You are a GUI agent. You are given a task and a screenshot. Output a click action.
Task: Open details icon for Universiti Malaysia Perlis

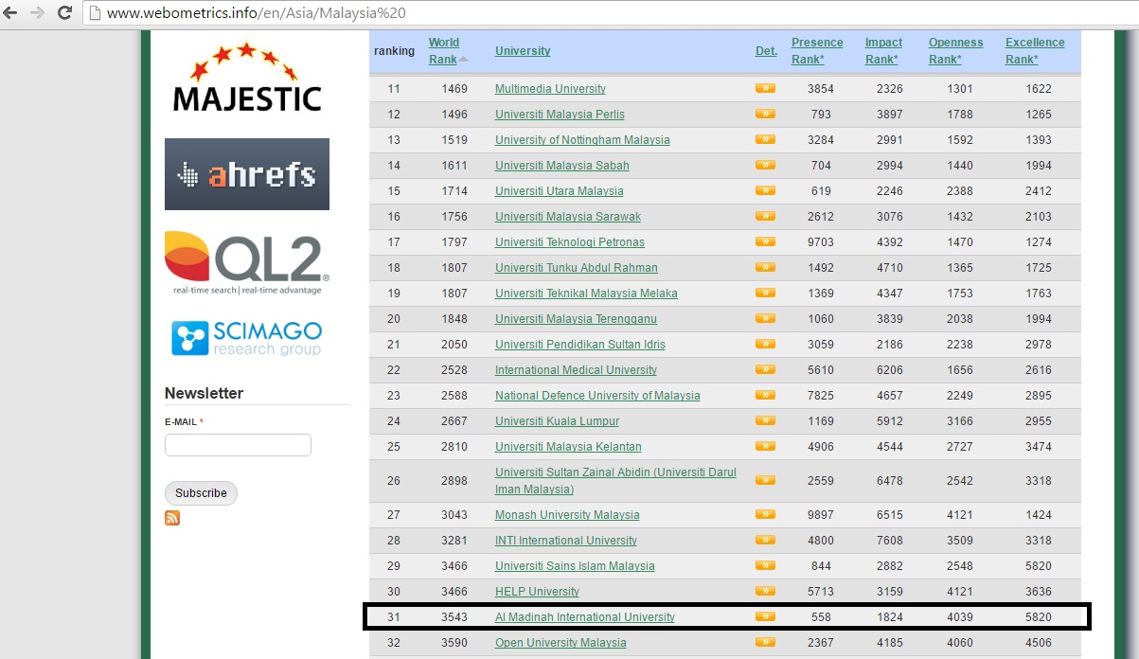[765, 114]
